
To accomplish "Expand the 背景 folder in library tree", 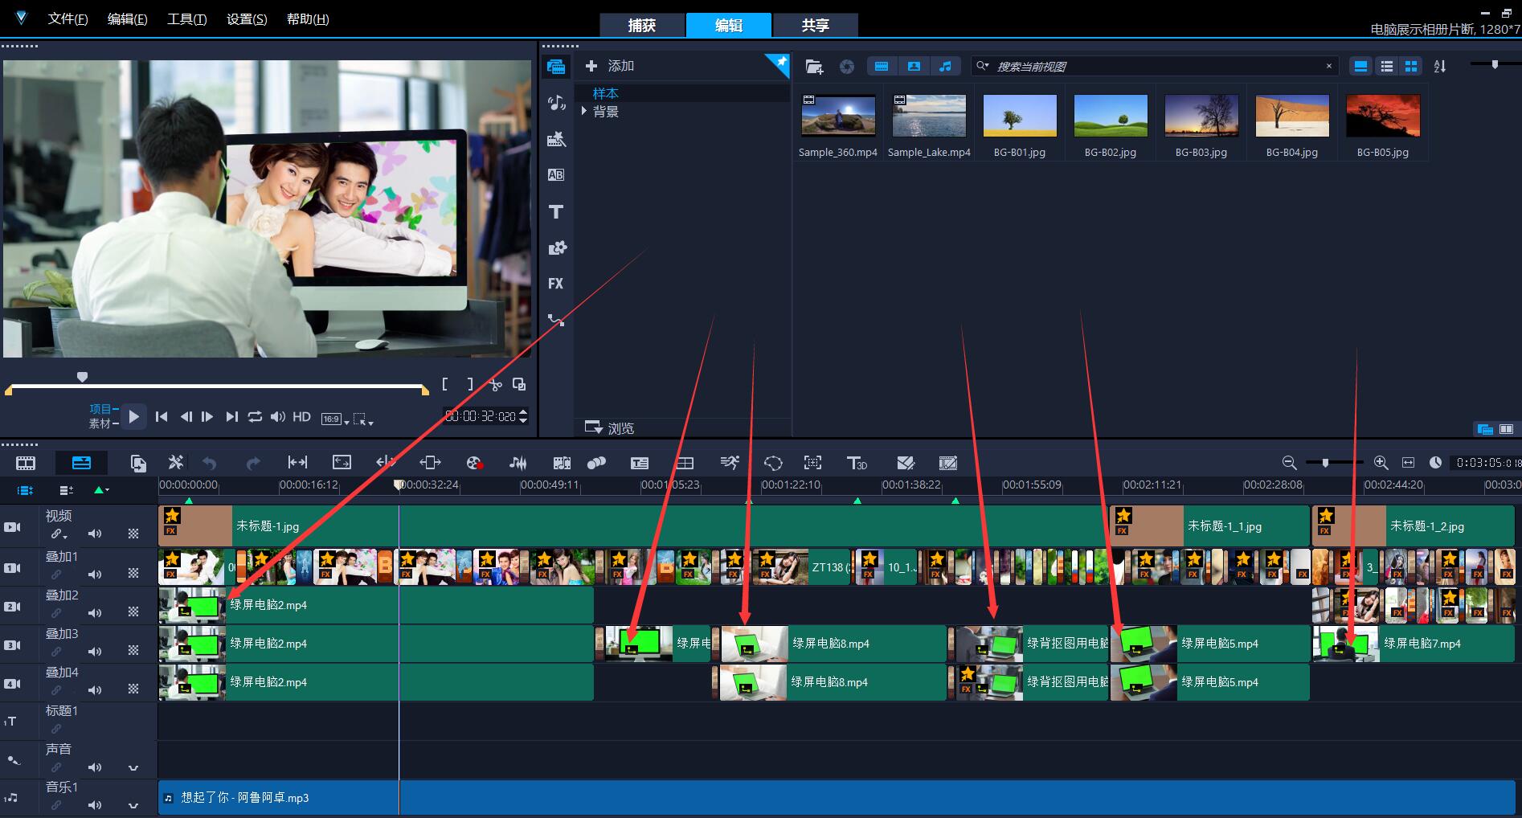I will point(584,112).
